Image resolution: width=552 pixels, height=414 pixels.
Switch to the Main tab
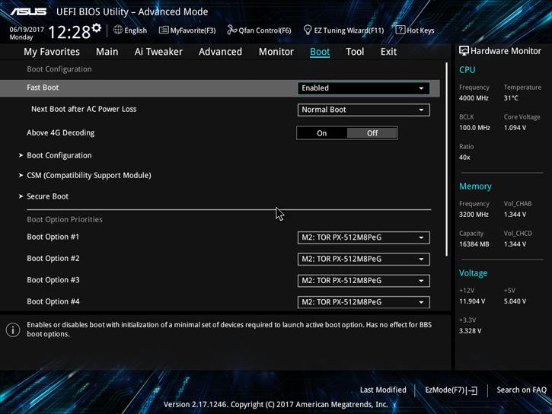[x=107, y=52]
